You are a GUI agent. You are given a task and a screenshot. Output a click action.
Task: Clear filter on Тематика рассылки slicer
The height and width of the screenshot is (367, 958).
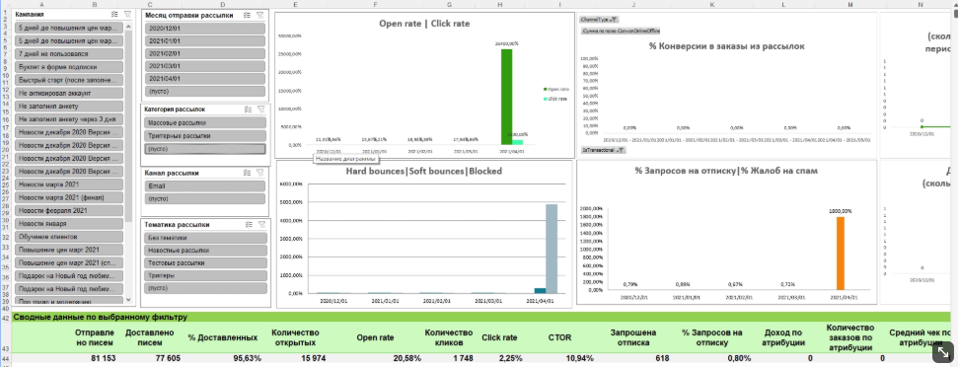[259, 224]
